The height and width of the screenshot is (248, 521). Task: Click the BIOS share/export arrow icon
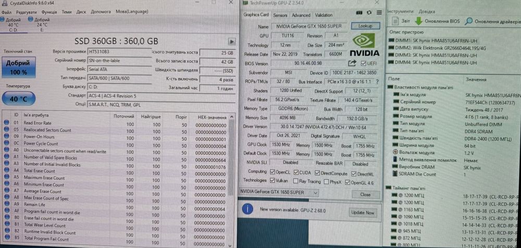click(x=352, y=63)
